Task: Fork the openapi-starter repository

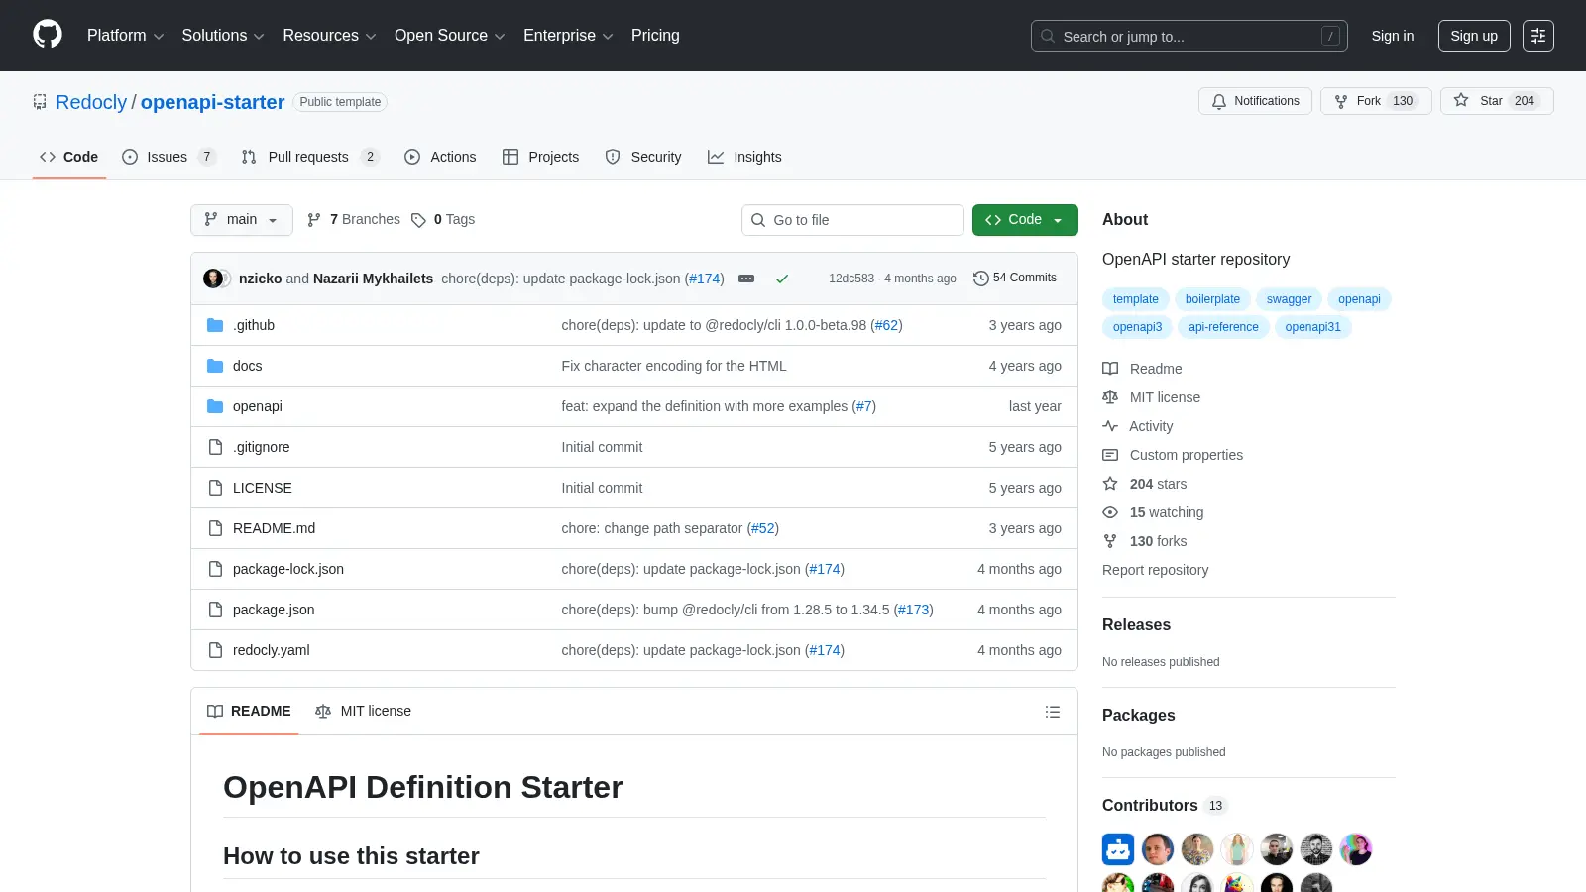Action: (1376, 101)
